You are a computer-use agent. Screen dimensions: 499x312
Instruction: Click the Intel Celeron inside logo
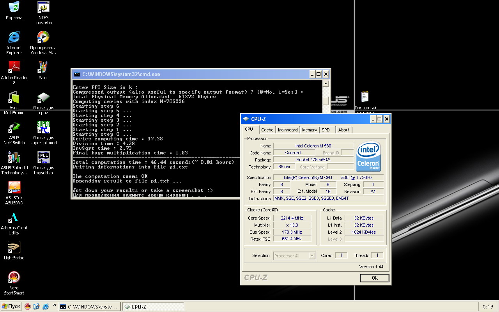tap(368, 156)
